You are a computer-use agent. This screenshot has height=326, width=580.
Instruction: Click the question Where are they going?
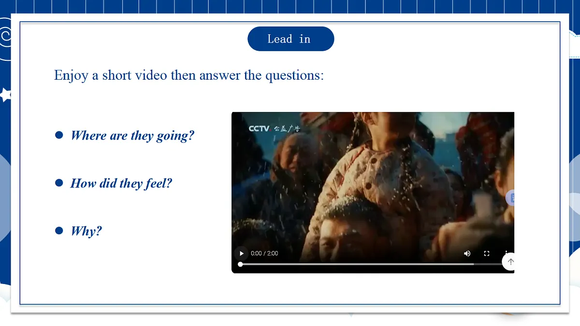pyautogui.click(x=132, y=136)
